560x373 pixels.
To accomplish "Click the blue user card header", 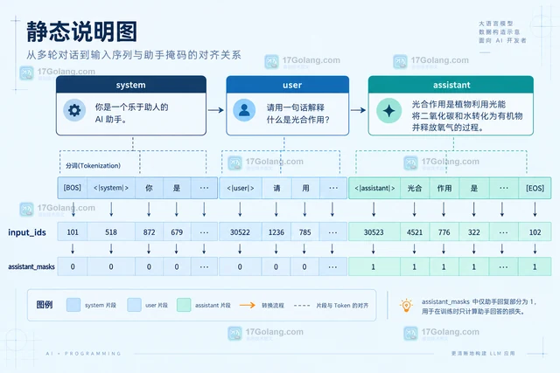I will 288,85.
